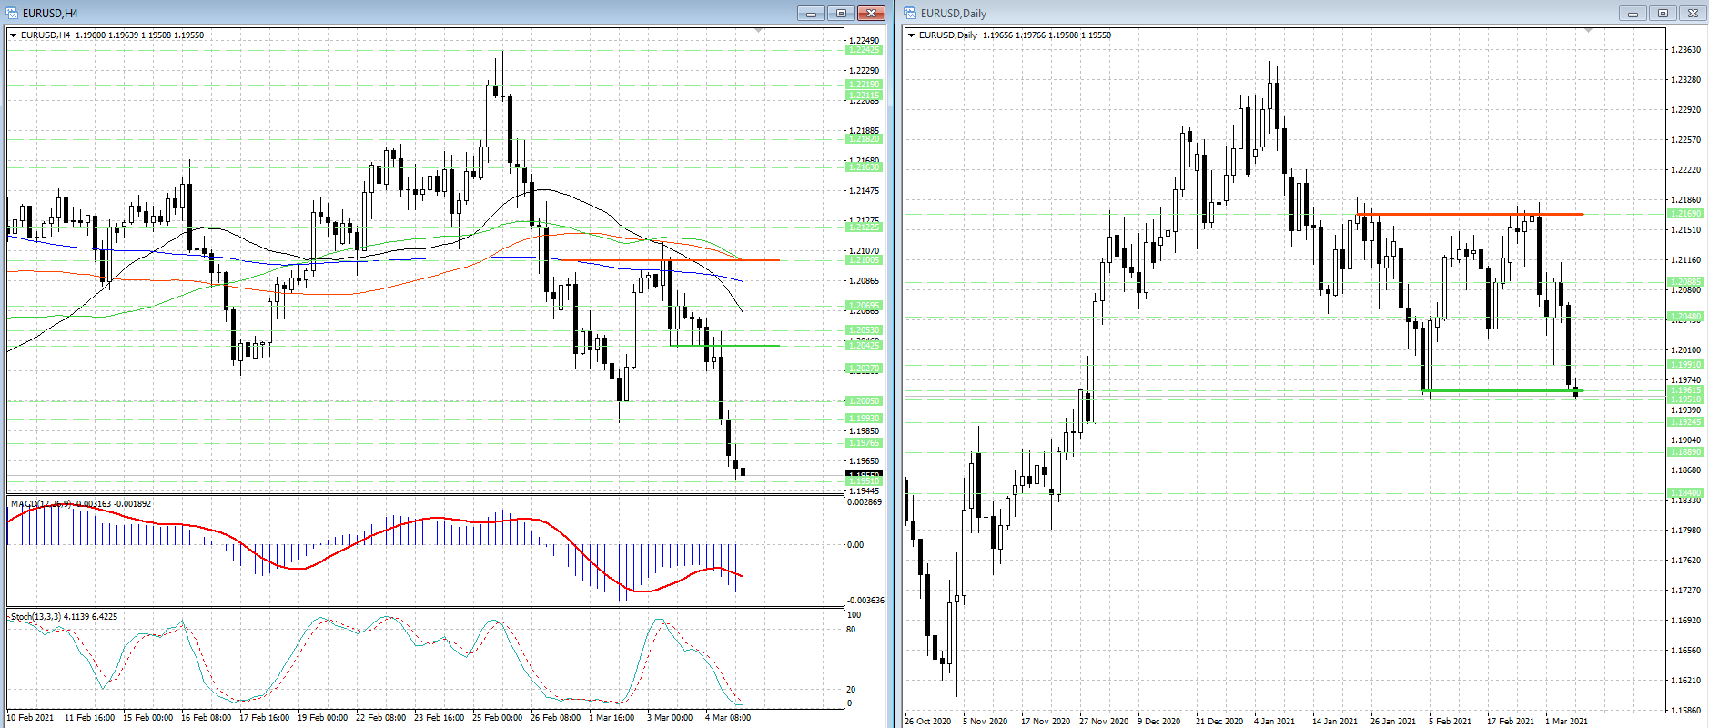
Task: Click the MACD(12,26,9) indicator label
Action: [40, 504]
